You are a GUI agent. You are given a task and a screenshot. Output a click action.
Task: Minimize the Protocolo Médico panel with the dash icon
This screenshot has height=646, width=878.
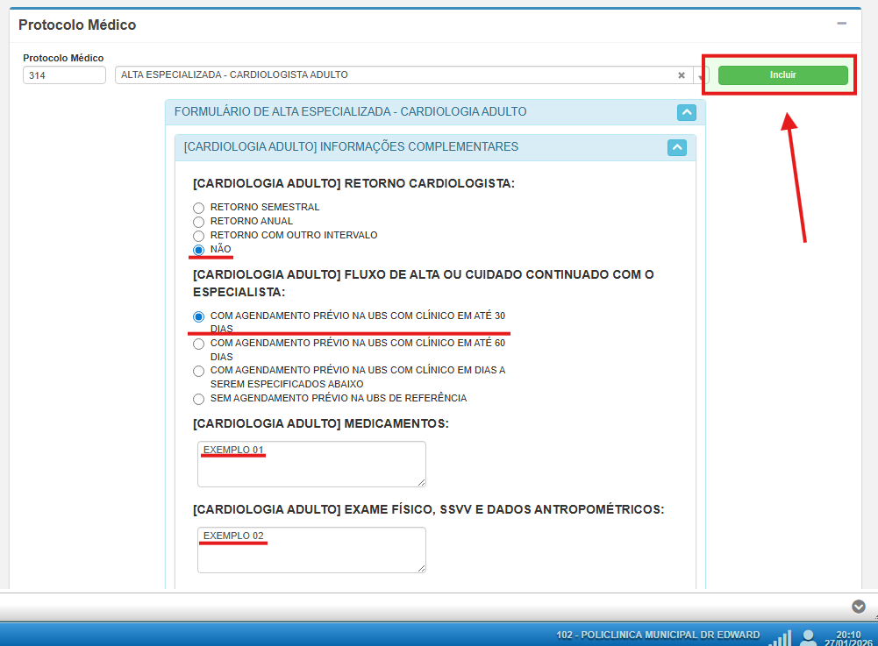pos(842,24)
